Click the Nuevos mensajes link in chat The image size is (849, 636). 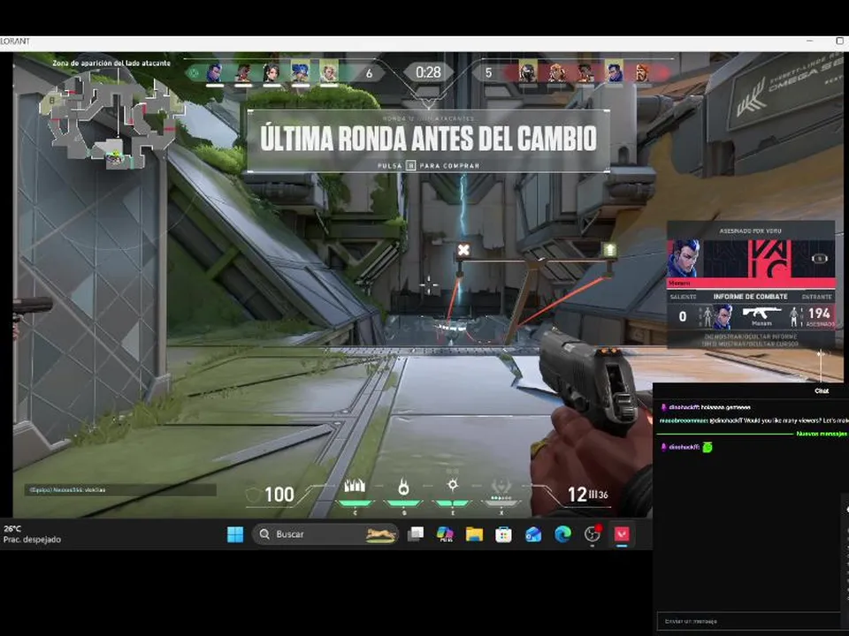[x=821, y=434]
